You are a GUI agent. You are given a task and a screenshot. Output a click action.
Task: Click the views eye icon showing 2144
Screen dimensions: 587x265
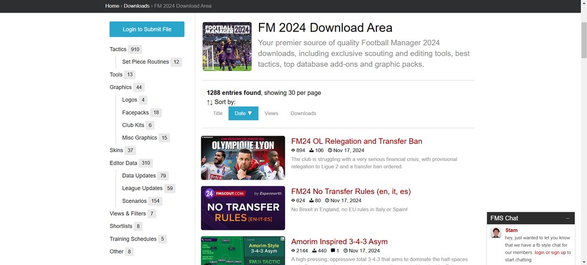pos(293,251)
